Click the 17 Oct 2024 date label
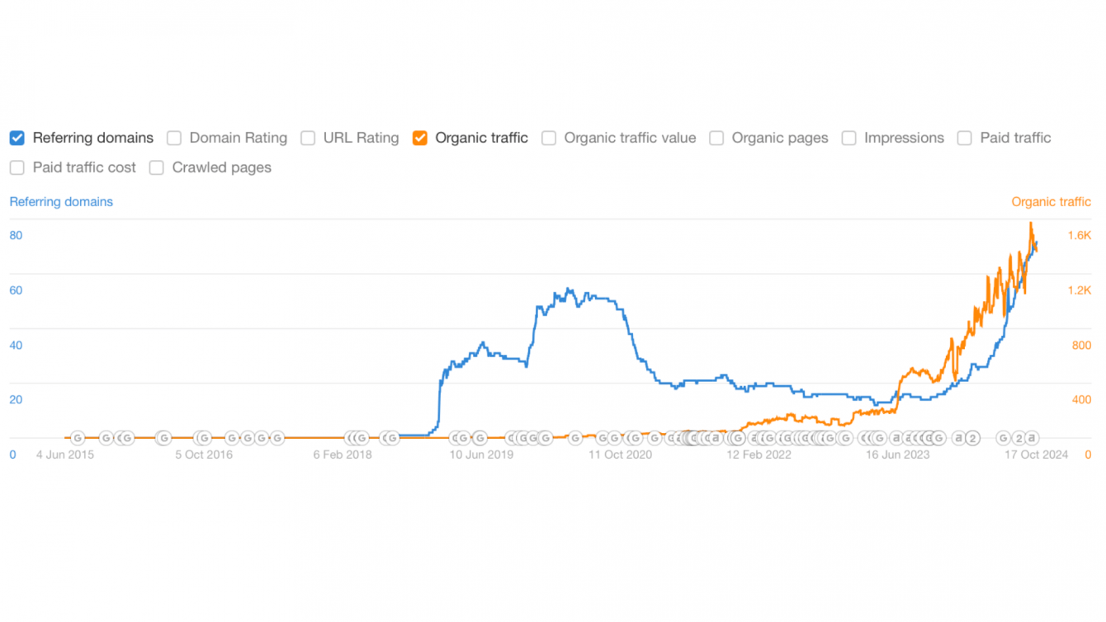1106x622 pixels. point(1036,455)
